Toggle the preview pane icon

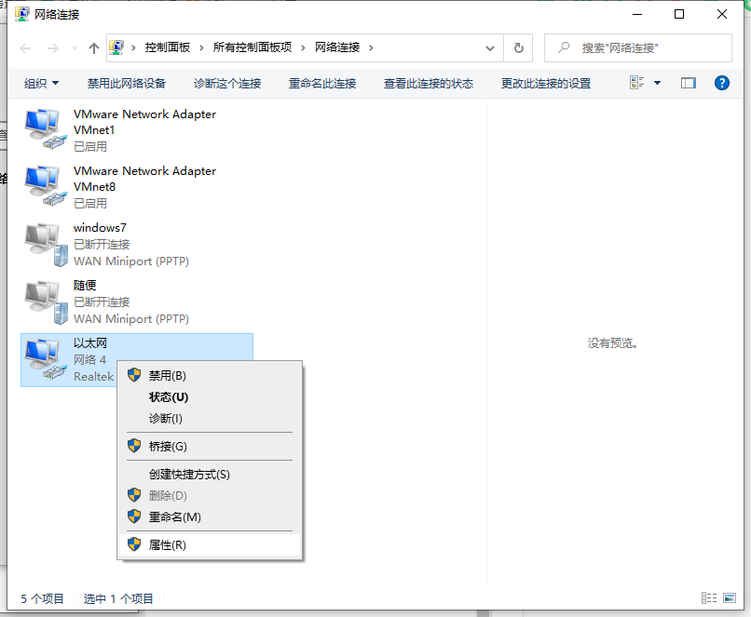(x=689, y=83)
